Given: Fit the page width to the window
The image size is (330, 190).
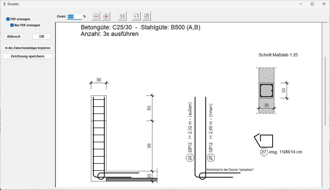Looking at the screenshot, I should point(137,16).
